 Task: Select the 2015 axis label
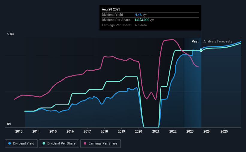(53, 131)
